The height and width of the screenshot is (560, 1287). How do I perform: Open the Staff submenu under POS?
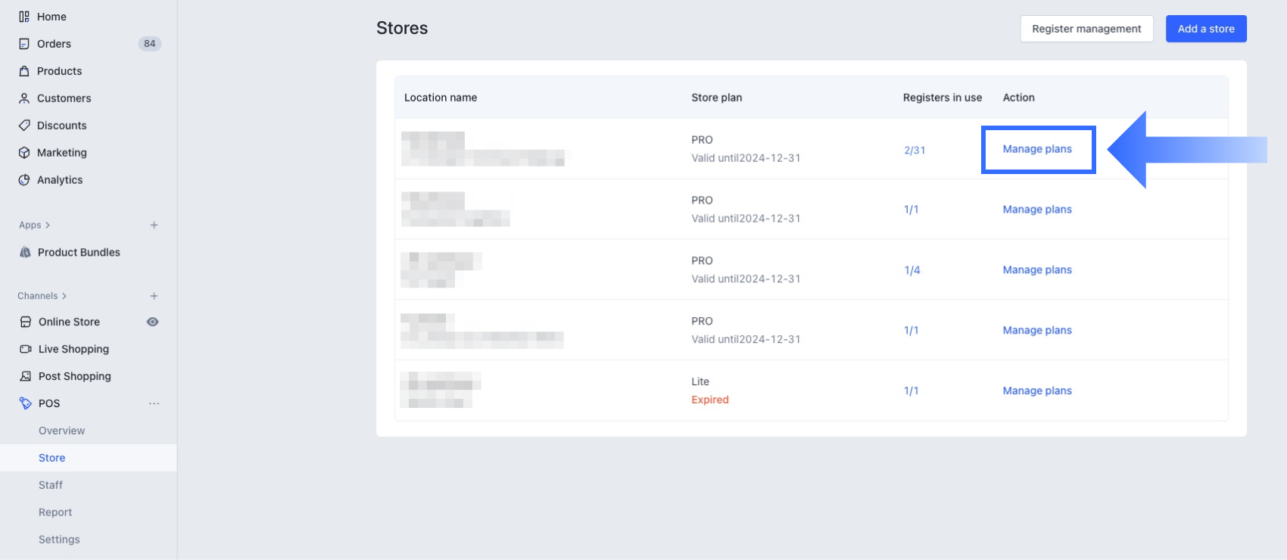click(x=51, y=485)
